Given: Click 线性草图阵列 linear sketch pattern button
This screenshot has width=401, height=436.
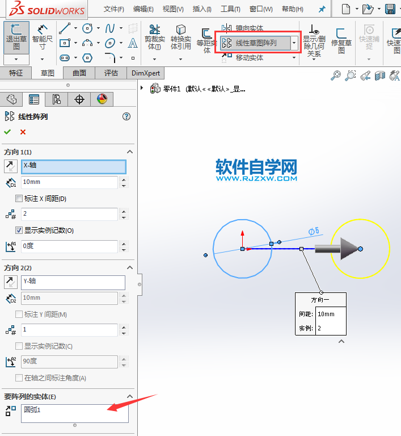Looking at the screenshot, I should point(255,43).
